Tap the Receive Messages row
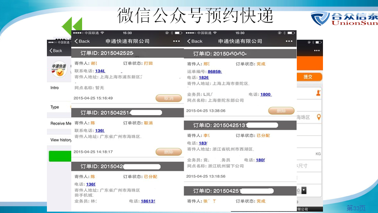This screenshot has height=213, width=378. tap(59, 123)
